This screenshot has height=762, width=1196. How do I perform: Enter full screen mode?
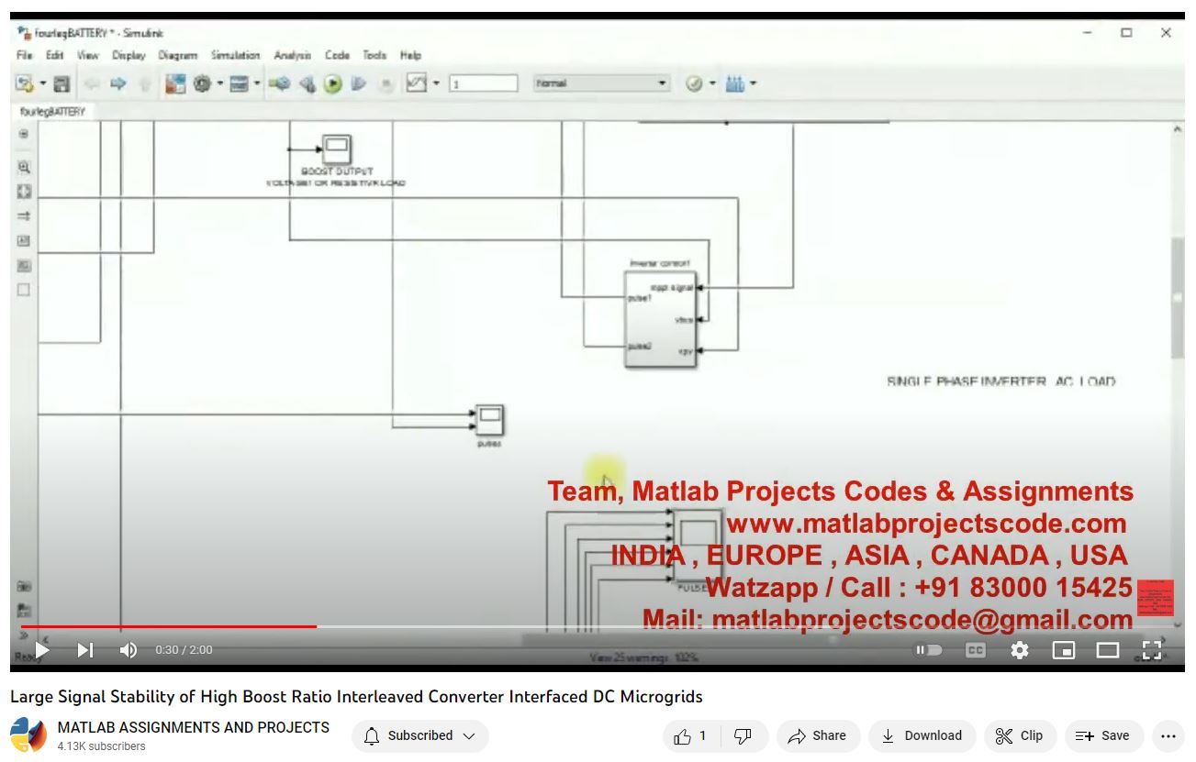pyautogui.click(x=1152, y=650)
